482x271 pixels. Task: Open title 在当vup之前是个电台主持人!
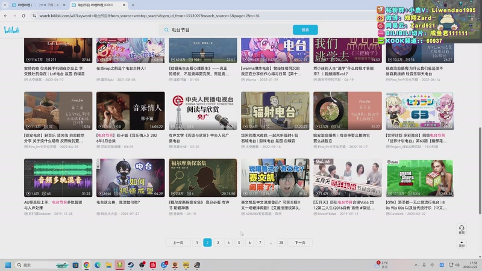(121, 68)
